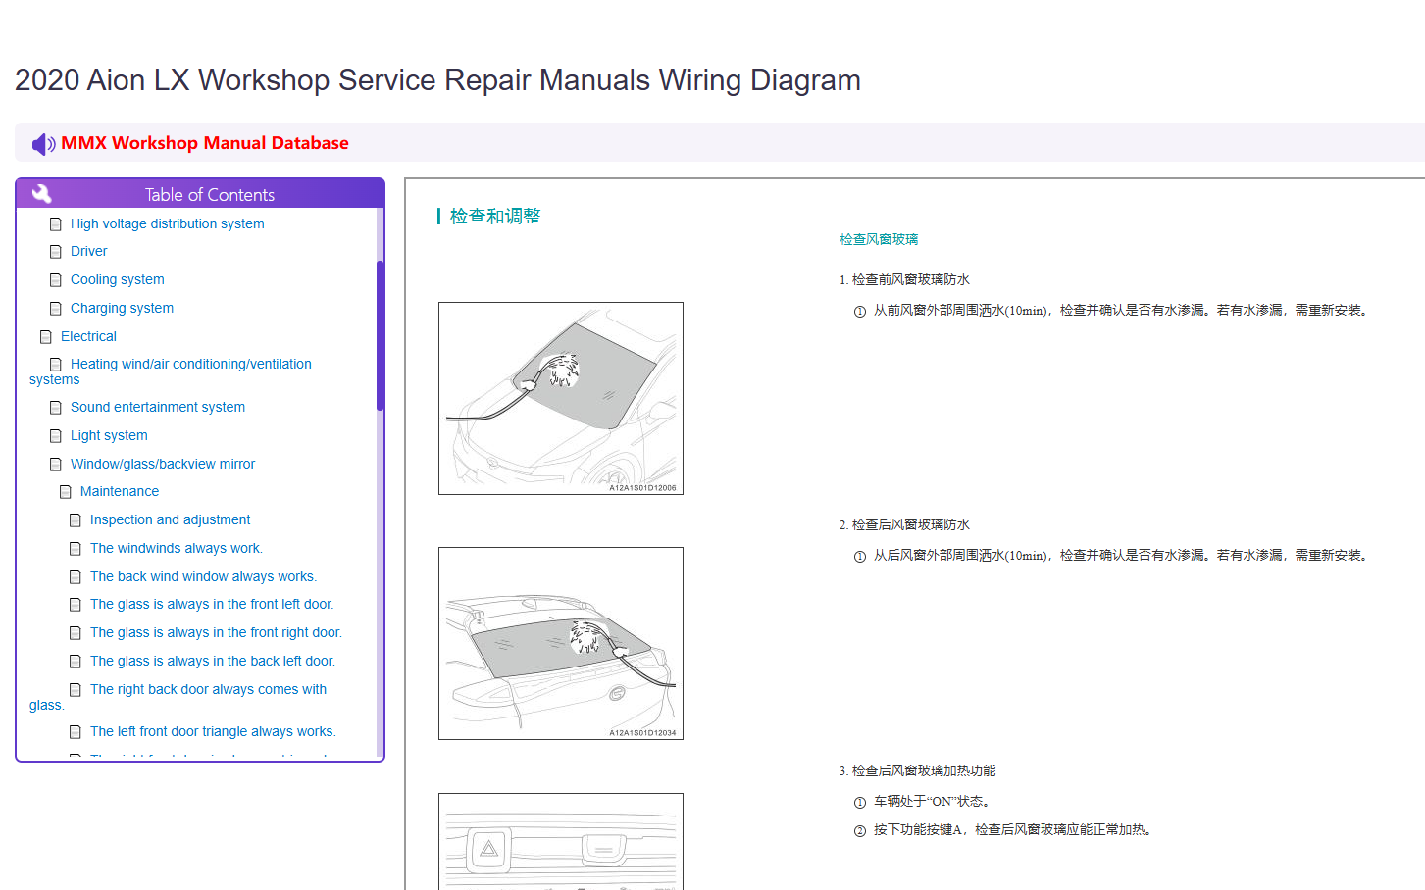Open the Cooling system section
The width and height of the screenshot is (1425, 890).
click(118, 279)
